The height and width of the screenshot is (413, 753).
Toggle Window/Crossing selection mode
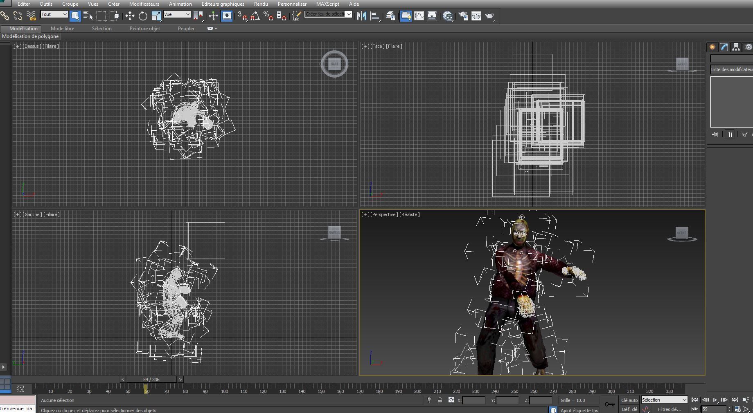point(114,16)
